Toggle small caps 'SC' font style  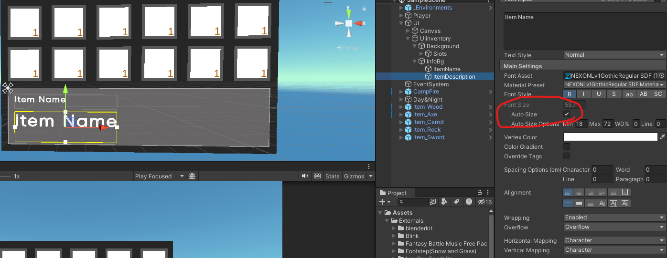[x=658, y=94]
